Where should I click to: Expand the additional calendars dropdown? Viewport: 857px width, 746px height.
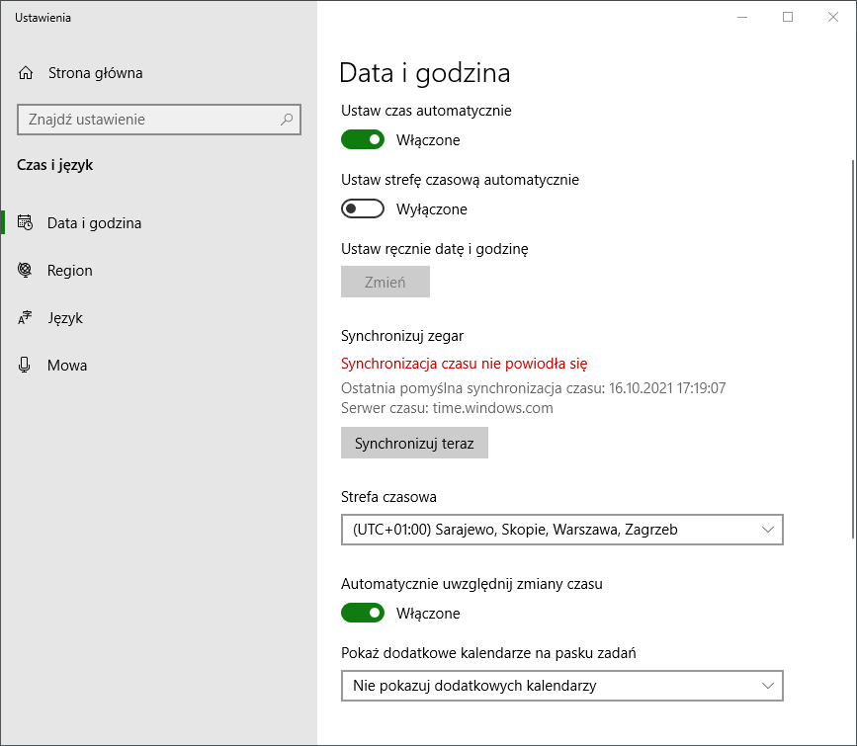coord(561,686)
